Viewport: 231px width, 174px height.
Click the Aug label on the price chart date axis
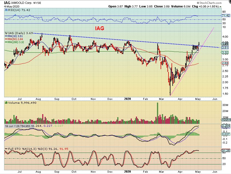(38, 99)
